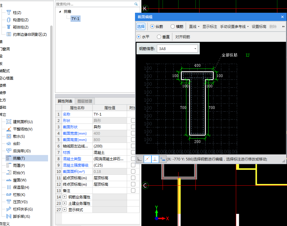287x226 pixels.
Task: Check the 附加 box for 截面宽度 row
Action: (133, 133)
